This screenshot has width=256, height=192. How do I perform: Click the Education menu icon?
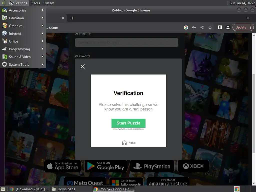click(4, 18)
